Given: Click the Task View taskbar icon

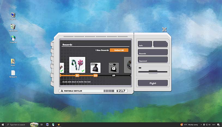Looking at the screenshot, I should pos(42,125).
